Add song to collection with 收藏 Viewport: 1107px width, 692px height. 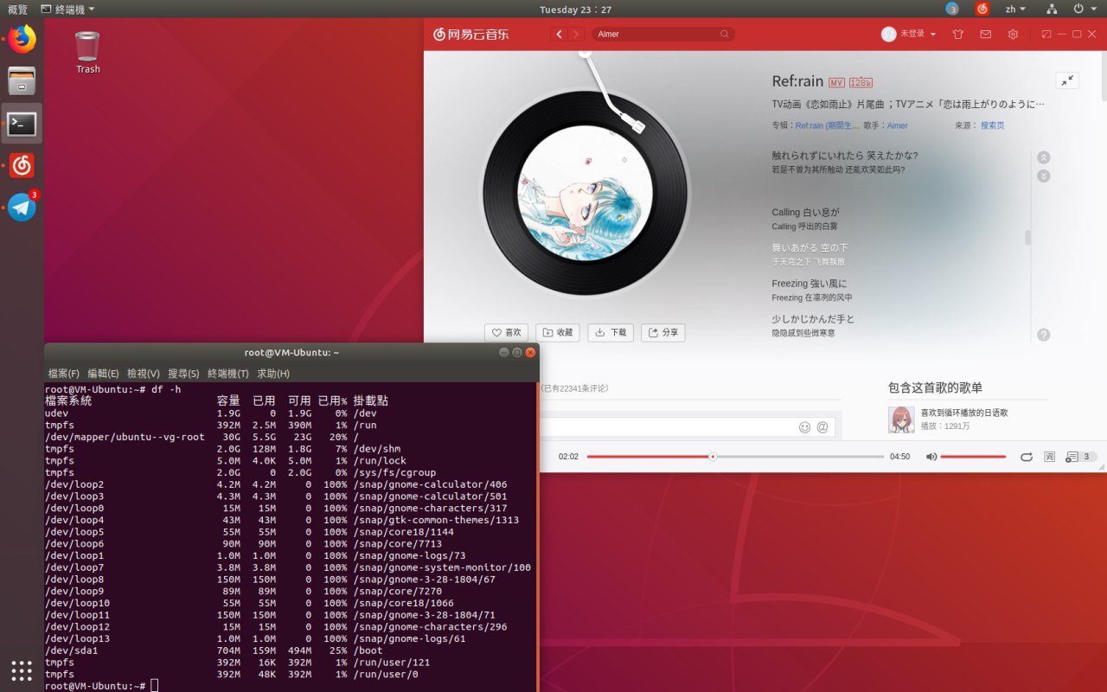(x=558, y=332)
